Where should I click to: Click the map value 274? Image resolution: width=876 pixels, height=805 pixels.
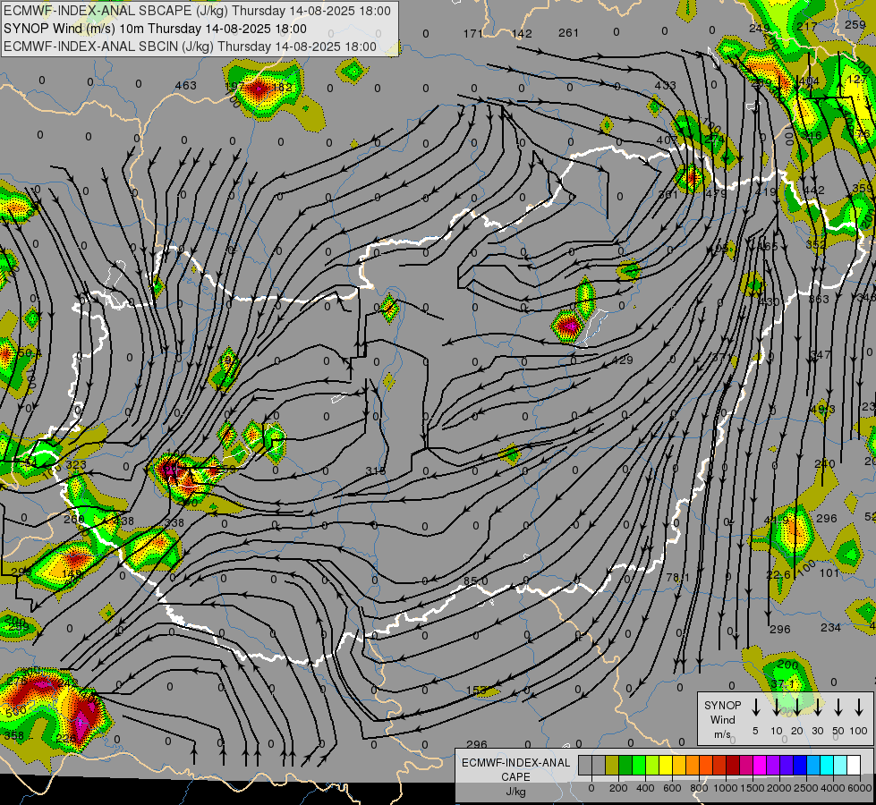pos(715,140)
